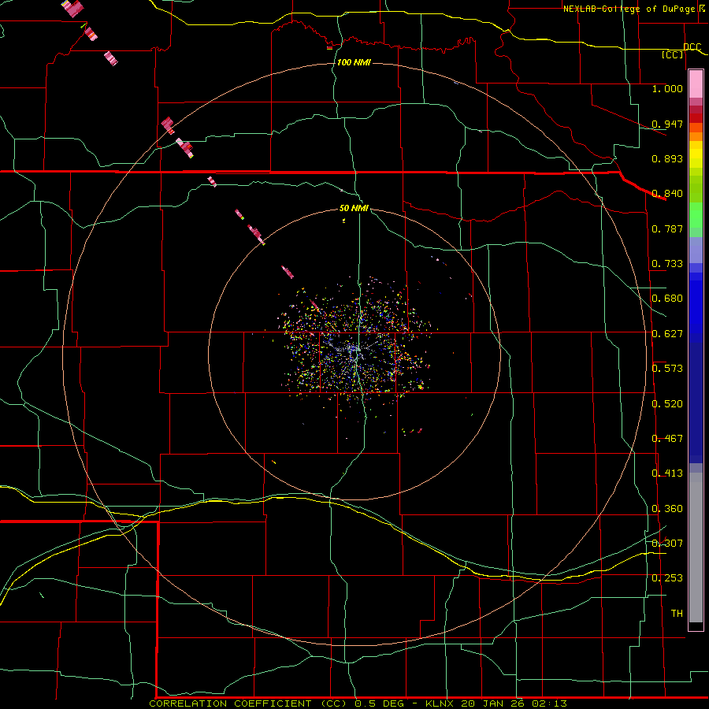The height and width of the screenshot is (709, 709).
Task: Pick the light pink color at scale top
Action: point(696,84)
